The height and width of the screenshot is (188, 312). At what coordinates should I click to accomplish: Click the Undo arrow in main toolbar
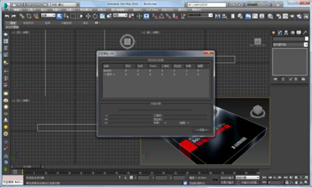pos(7,16)
